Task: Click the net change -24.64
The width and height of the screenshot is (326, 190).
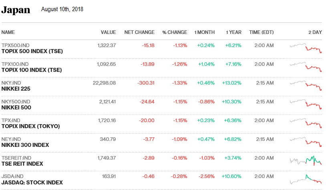Action: coord(147,102)
